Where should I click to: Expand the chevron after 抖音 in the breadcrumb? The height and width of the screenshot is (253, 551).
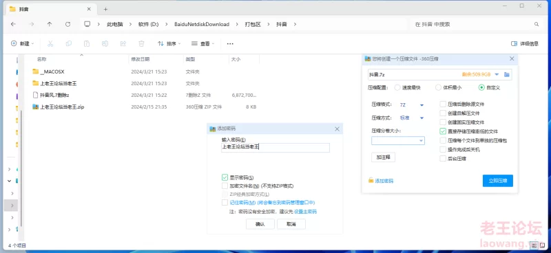coord(295,24)
